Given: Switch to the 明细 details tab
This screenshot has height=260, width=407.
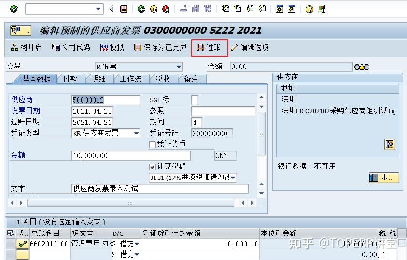Looking at the screenshot, I should 98,79.
